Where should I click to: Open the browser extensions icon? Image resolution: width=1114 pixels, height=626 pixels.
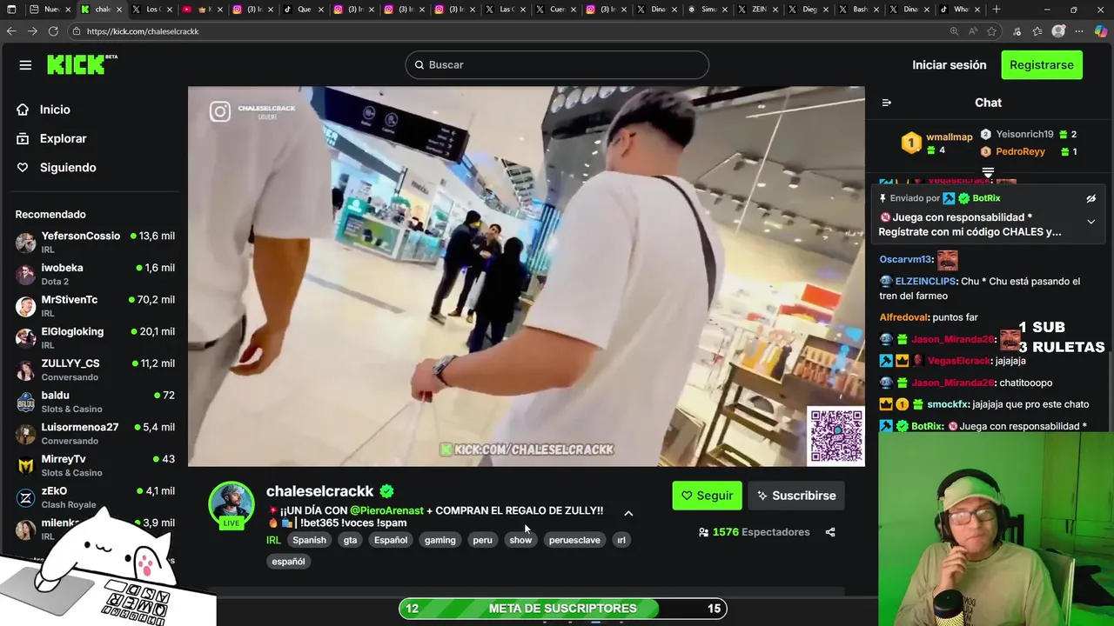click(1017, 31)
